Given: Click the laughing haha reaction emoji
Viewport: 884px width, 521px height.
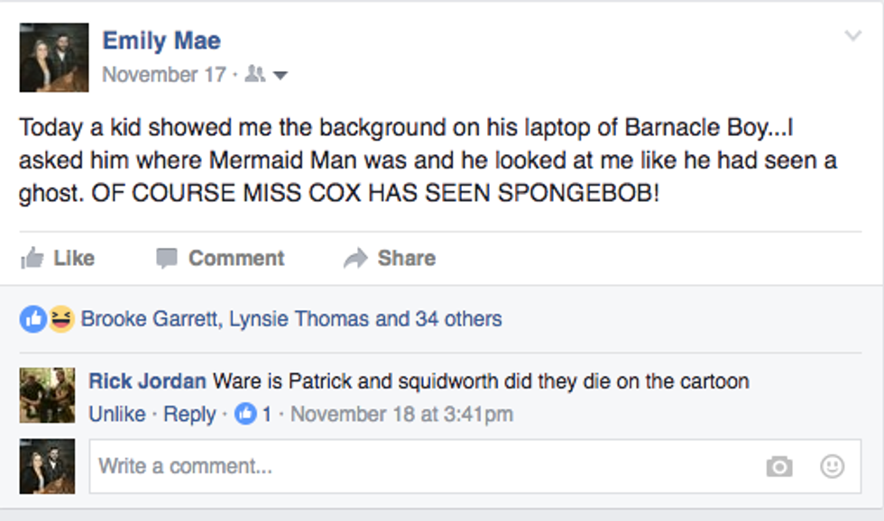Looking at the screenshot, I should point(60,318).
